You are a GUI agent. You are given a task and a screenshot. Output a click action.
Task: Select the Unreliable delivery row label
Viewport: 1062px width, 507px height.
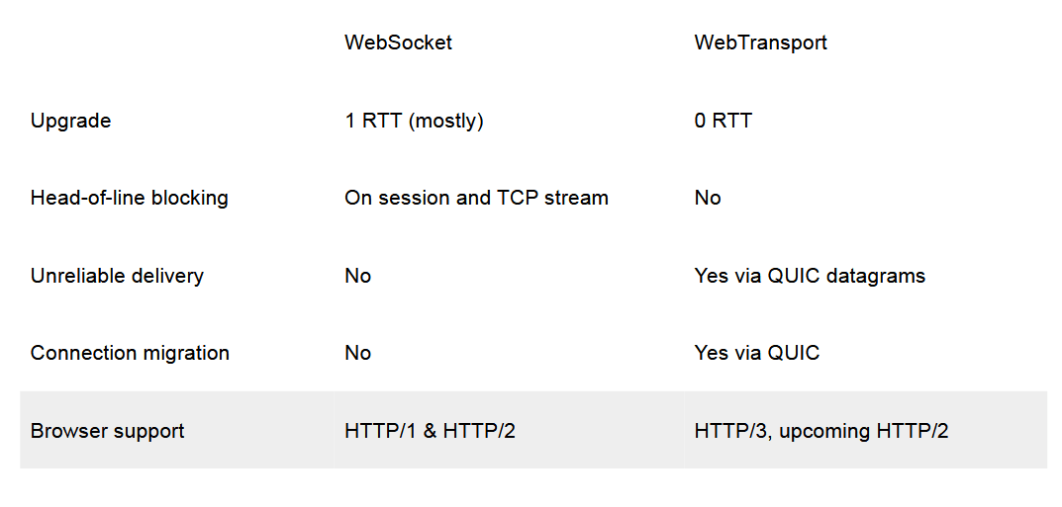click(x=117, y=276)
